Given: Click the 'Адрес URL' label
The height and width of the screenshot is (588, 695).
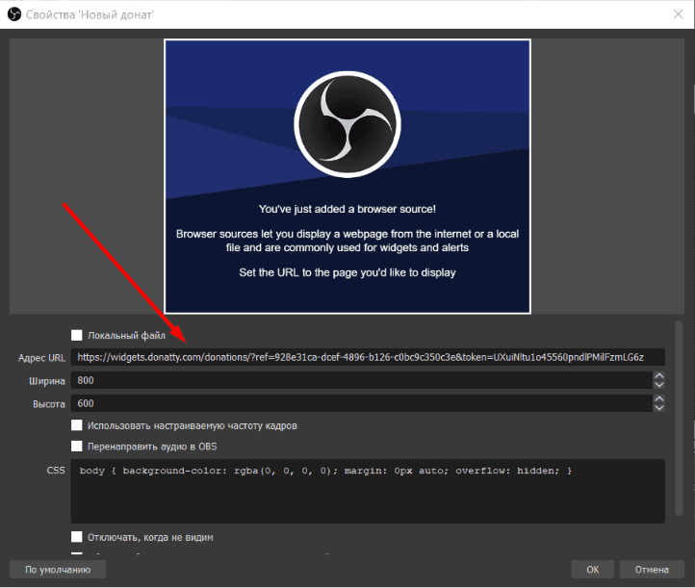Looking at the screenshot, I should point(41,358).
